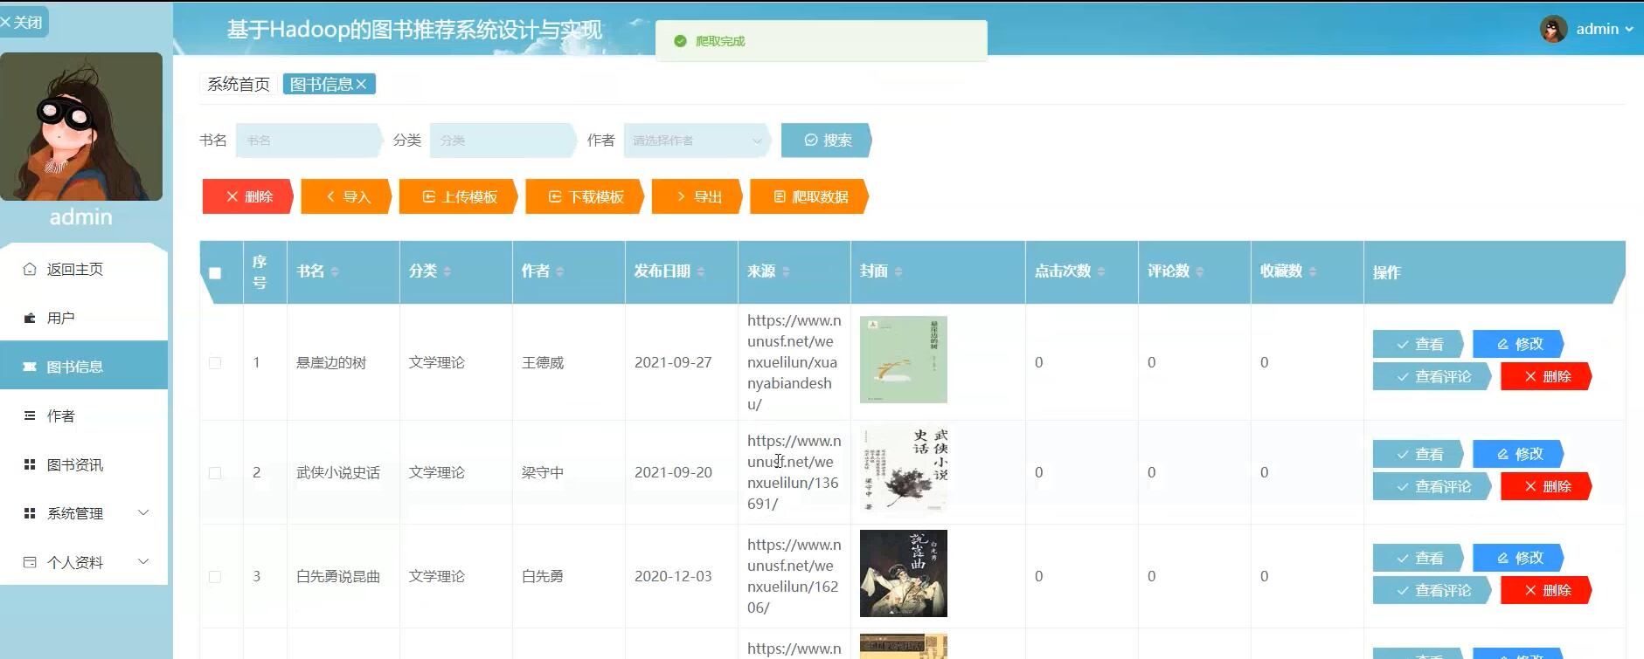Click 删除 for 白先勇说昆曲 row
1644x659 pixels.
[1546, 590]
